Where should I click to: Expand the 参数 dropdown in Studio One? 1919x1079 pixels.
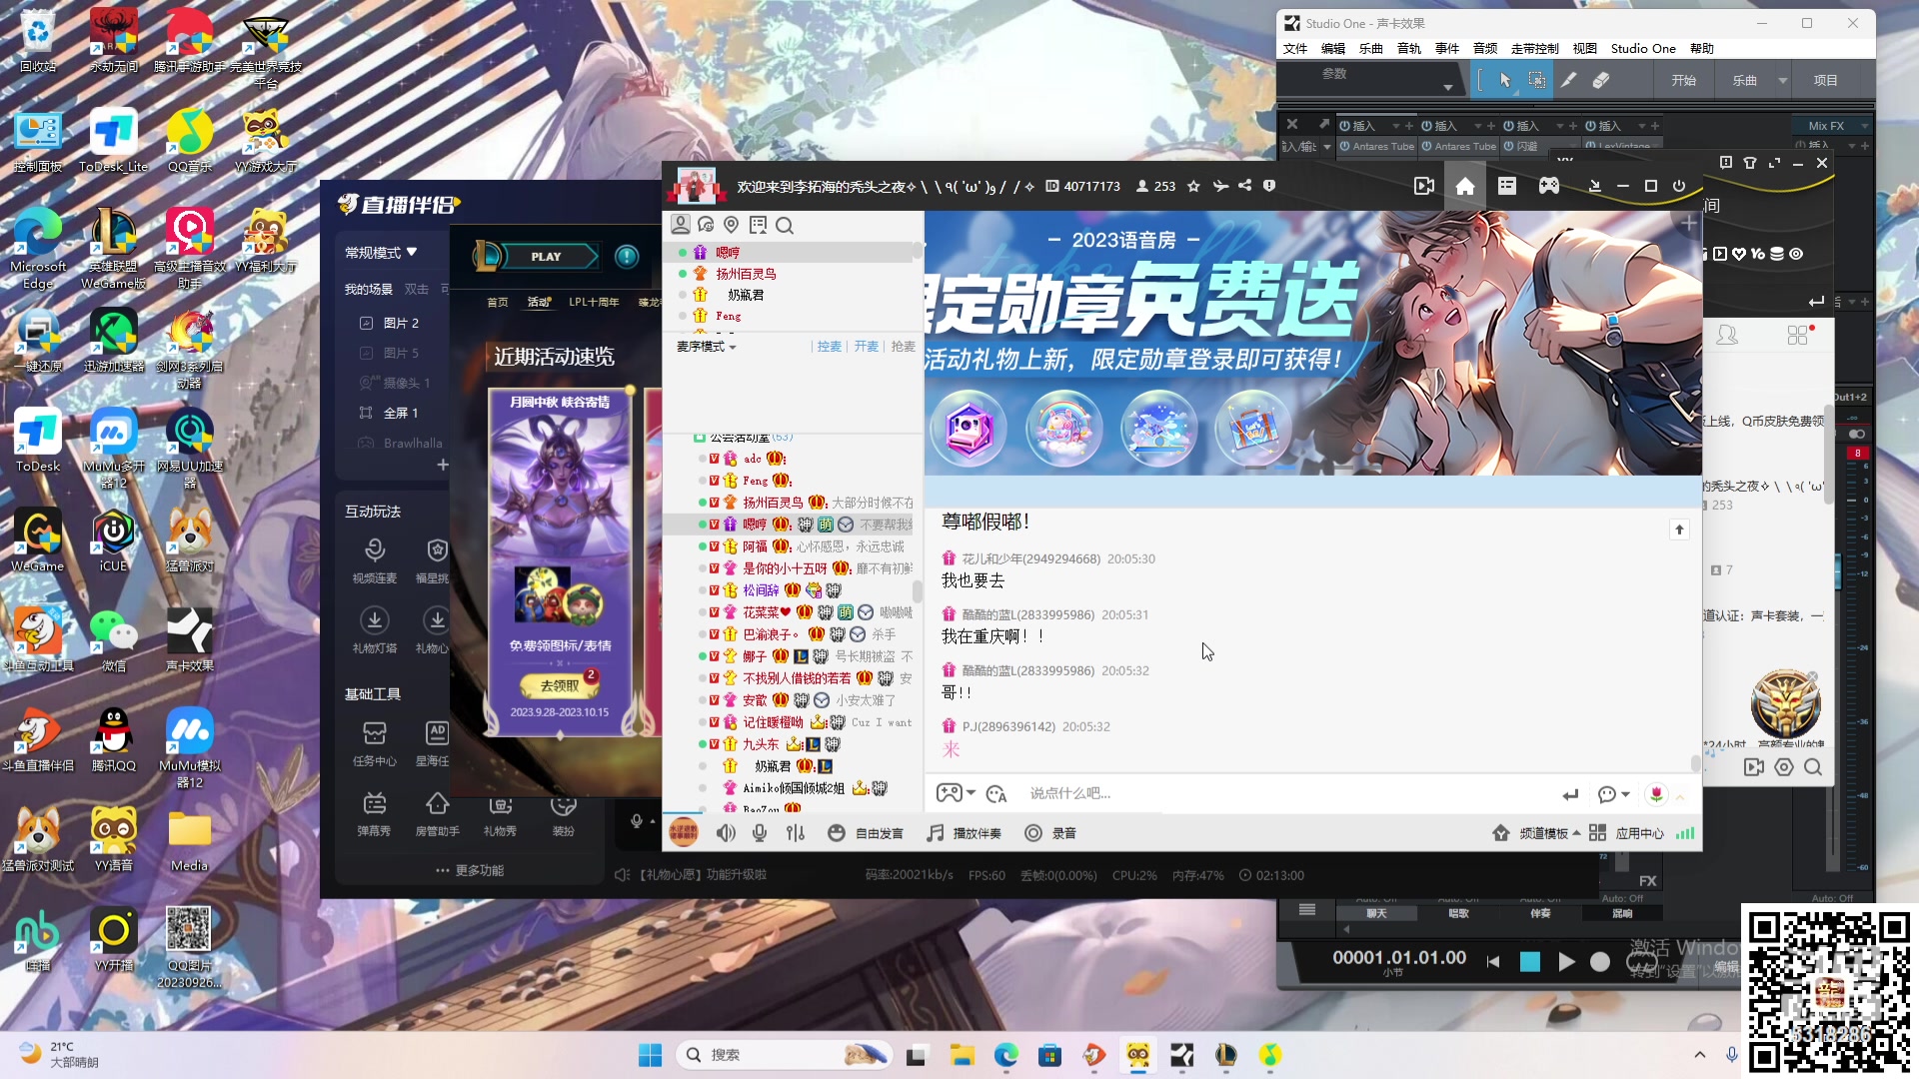pyautogui.click(x=1447, y=88)
